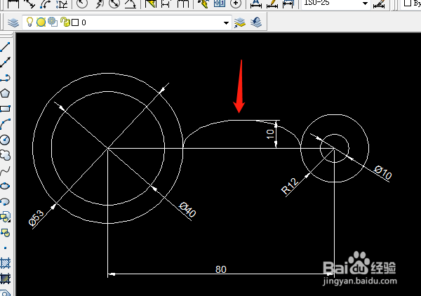Toggle layer 0 lock padlock icon

(x=65, y=22)
